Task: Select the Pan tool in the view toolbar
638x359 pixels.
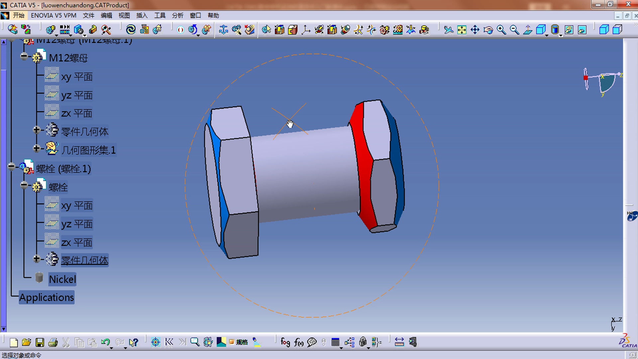Action: pyautogui.click(x=476, y=30)
